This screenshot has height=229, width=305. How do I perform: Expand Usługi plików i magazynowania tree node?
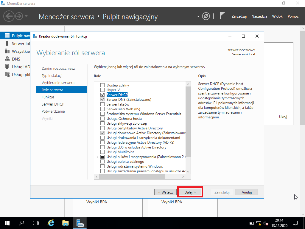coord(97,157)
